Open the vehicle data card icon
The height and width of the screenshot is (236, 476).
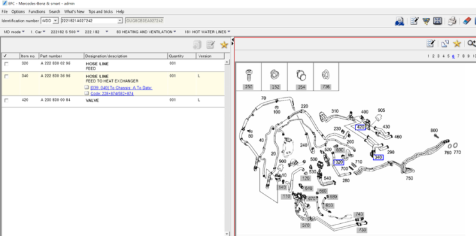click(399, 21)
